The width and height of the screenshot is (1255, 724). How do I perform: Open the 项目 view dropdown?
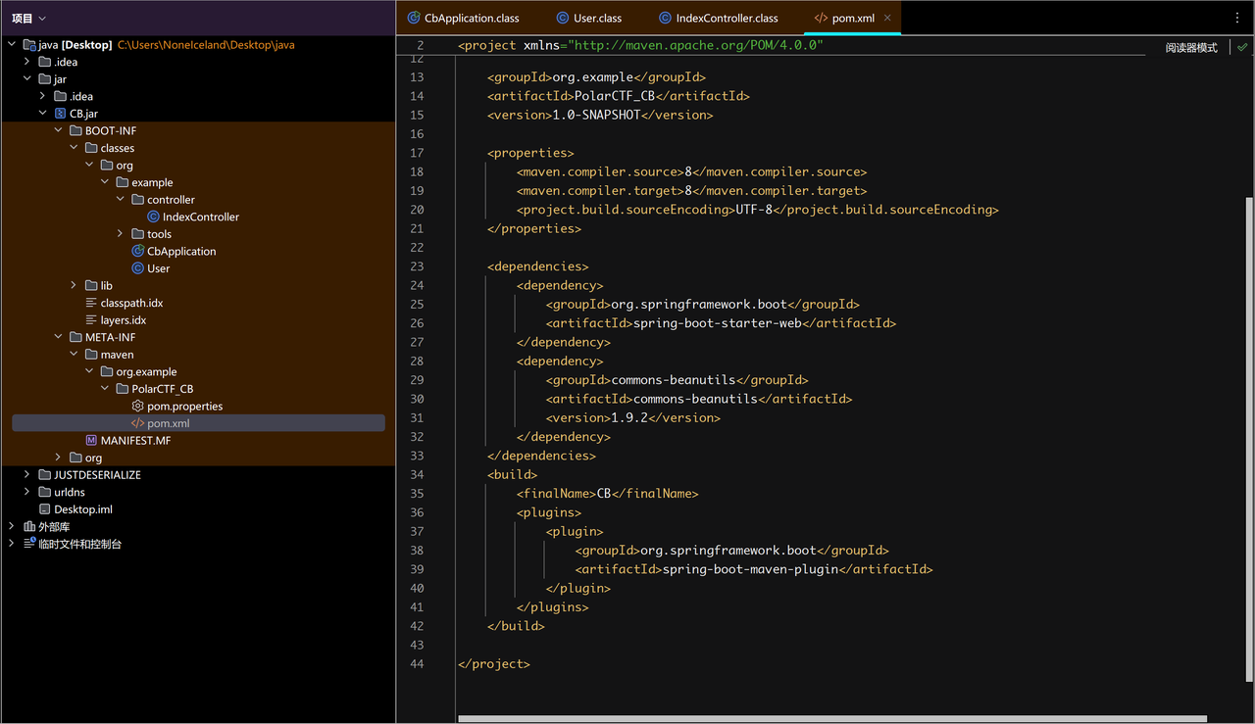coord(28,18)
